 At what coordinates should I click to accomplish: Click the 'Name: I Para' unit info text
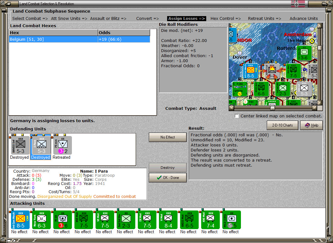(94, 171)
